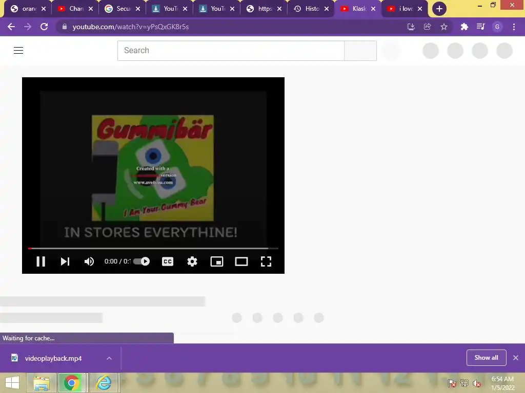Close the 'Histo' tab
Image resolution: width=525 pixels, height=393 pixels.
(327, 9)
